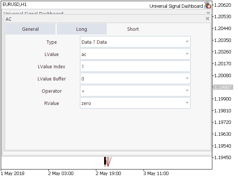This screenshot has height=178, width=238.
Task: Click the LValue Index input field
Action: (135, 66)
